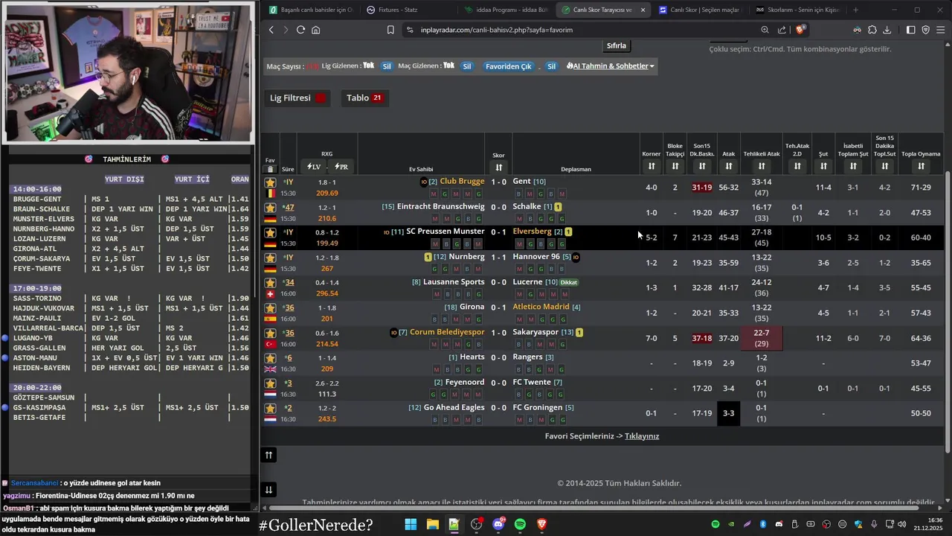Image resolution: width=952 pixels, height=536 pixels.
Task: Open Brave Shields lion icon
Action: [x=800, y=30]
